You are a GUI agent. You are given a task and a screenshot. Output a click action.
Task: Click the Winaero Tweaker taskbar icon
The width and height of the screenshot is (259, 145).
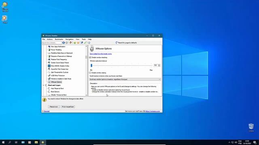click(x=43, y=142)
